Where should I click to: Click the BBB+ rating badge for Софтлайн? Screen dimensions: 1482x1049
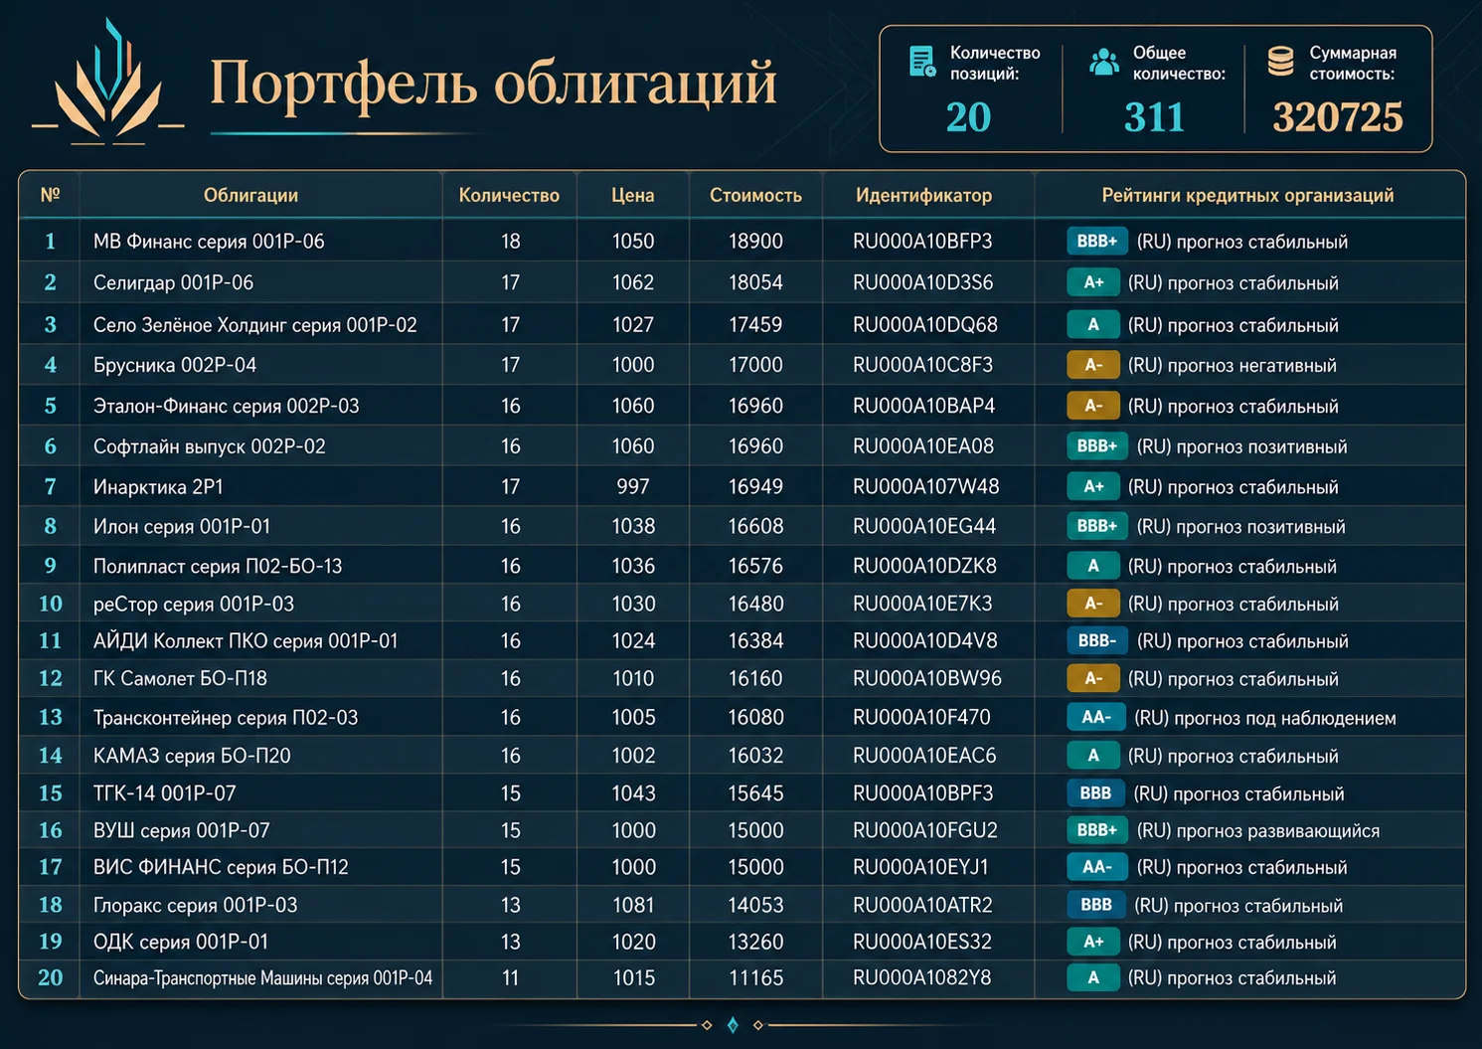coord(1097,446)
